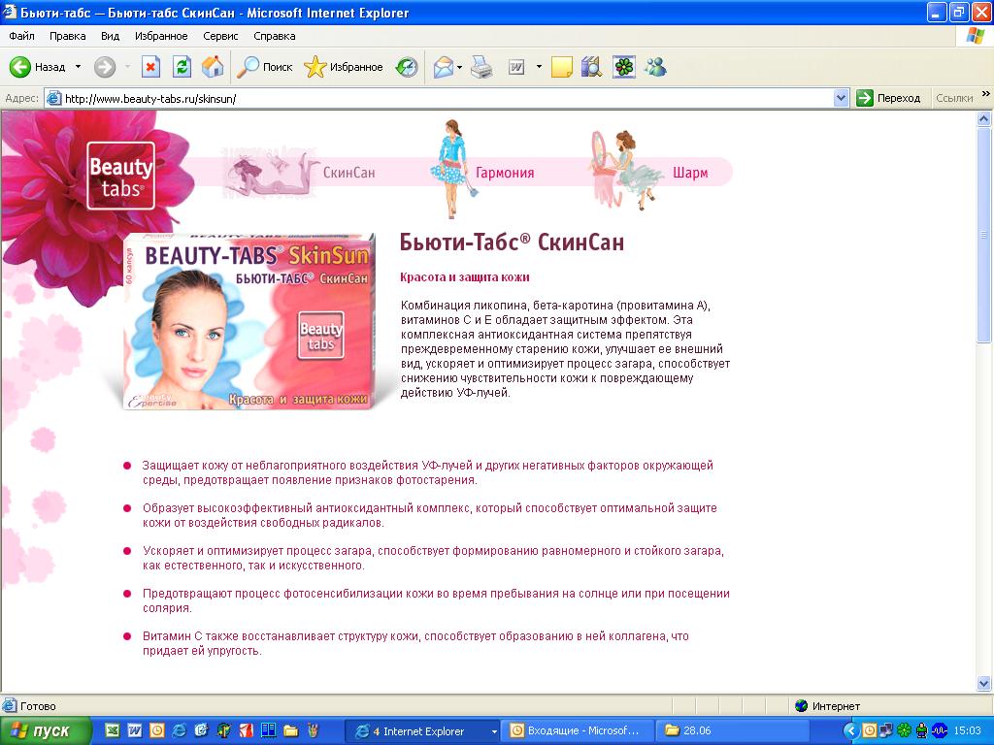Open the Правка menu

[x=67, y=36]
